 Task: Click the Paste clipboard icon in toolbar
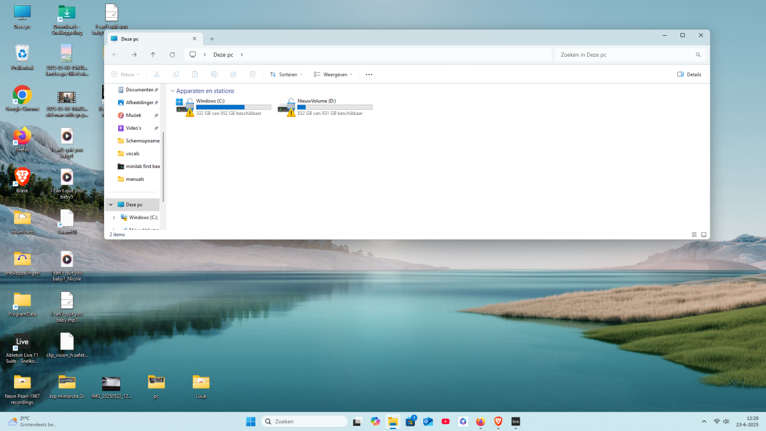coord(195,74)
